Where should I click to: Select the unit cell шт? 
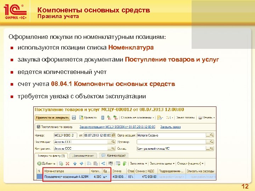[107, 176]
